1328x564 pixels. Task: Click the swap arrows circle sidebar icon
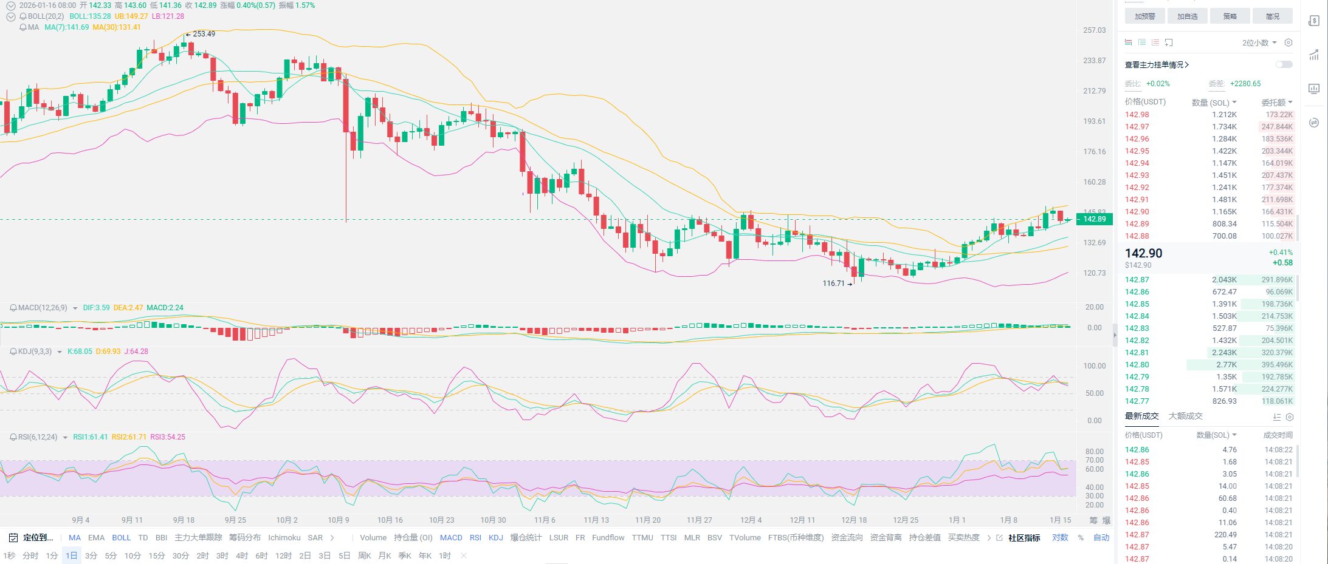[x=1314, y=123]
